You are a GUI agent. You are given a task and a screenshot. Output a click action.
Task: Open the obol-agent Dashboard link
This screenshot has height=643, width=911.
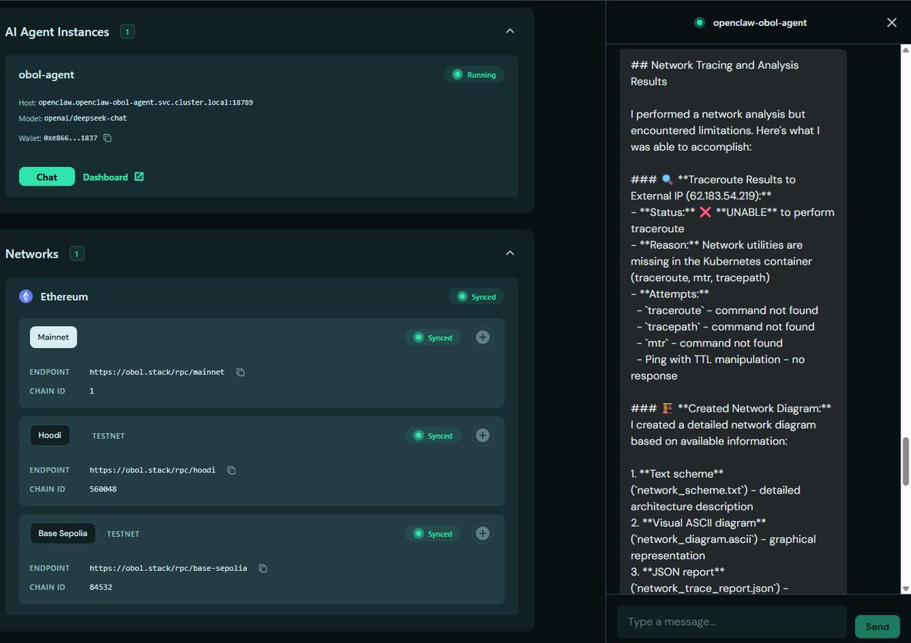(113, 177)
